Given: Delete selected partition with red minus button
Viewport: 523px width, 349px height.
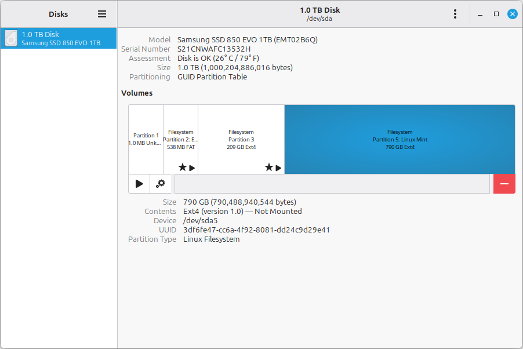Looking at the screenshot, I should (504, 184).
